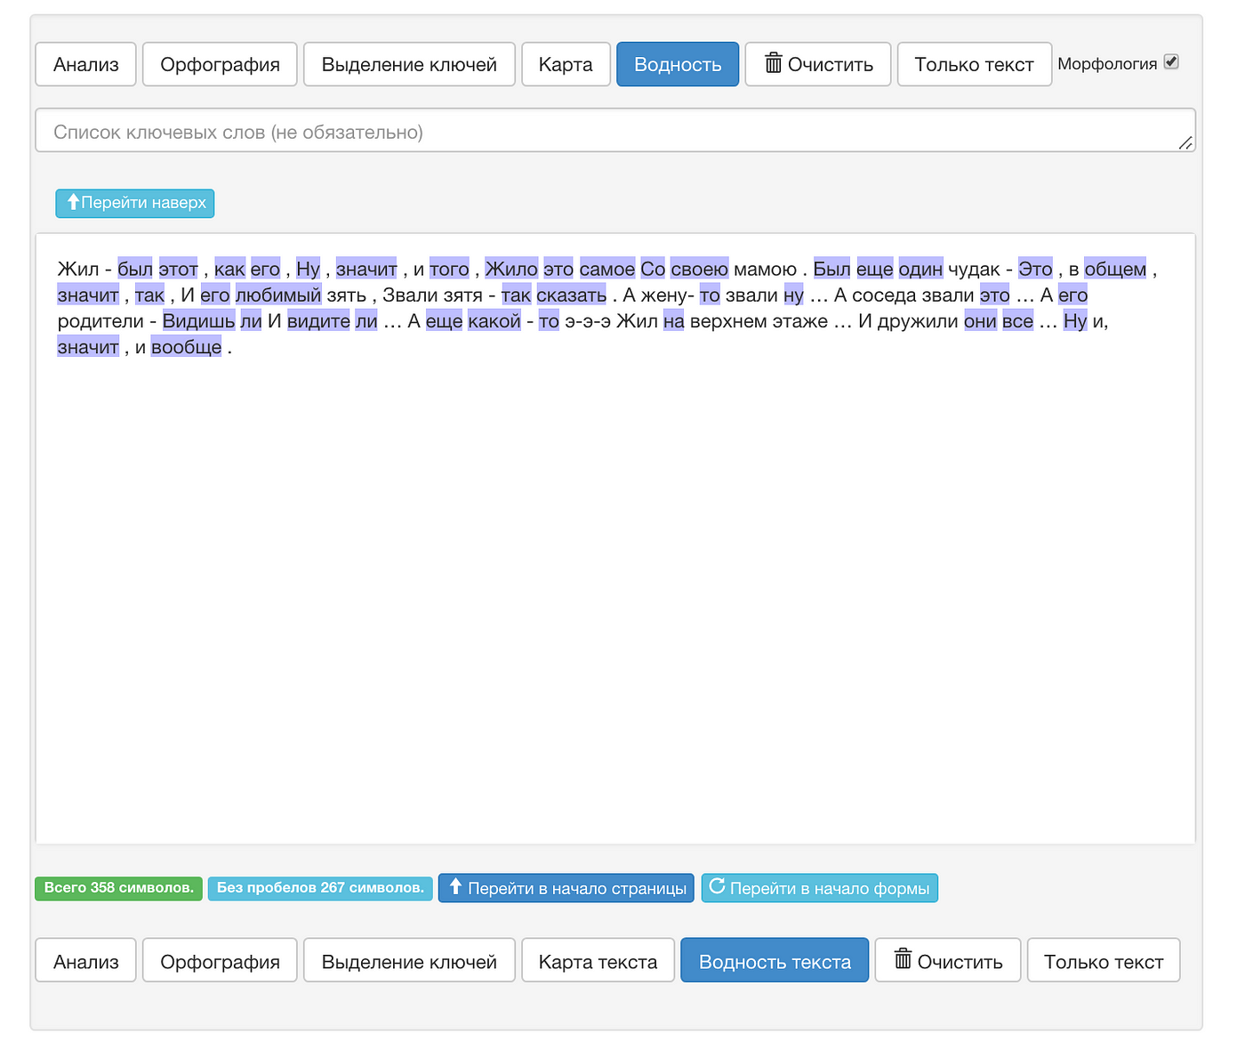Image resolution: width=1245 pixels, height=1050 pixels.
Task: Grab the keyword field resize handle
Action: pos(1185,143)
